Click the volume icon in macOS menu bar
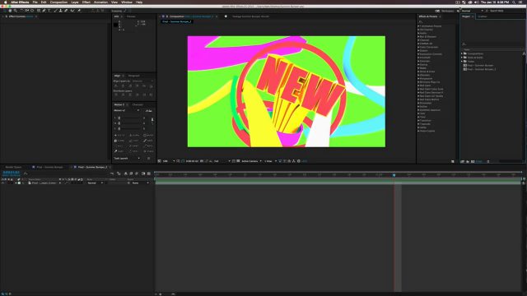This screenshot has height=296, width=527. [x=476, y=2]
